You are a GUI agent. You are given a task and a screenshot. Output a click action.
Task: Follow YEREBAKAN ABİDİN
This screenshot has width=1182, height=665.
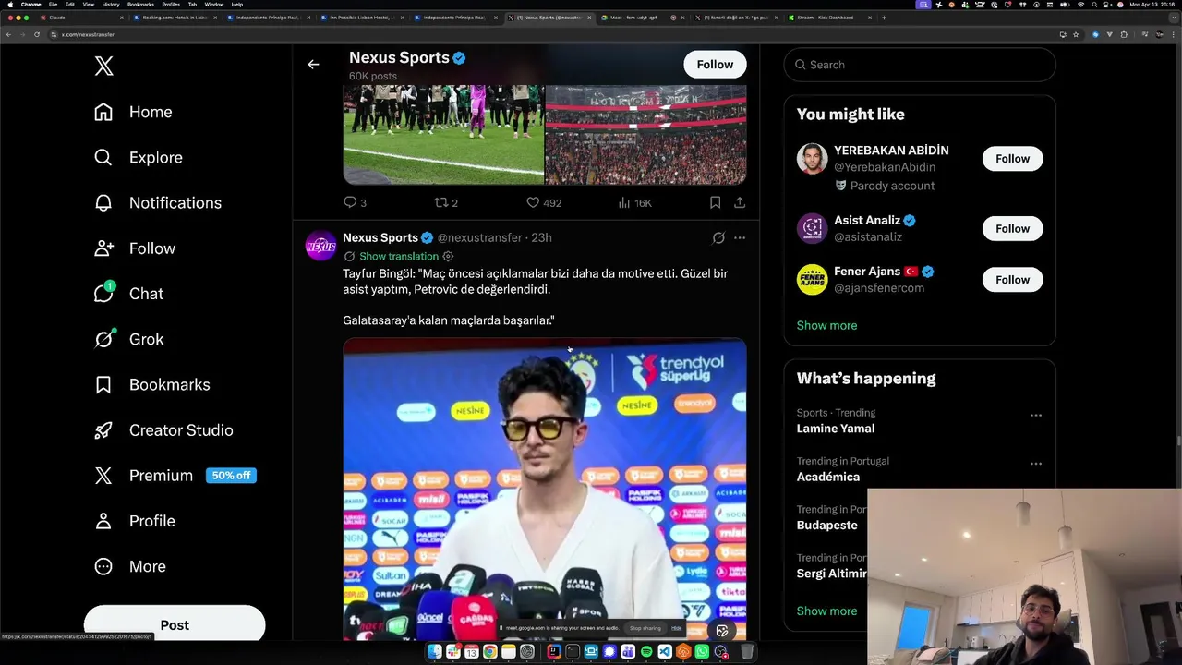[1012, 159]
